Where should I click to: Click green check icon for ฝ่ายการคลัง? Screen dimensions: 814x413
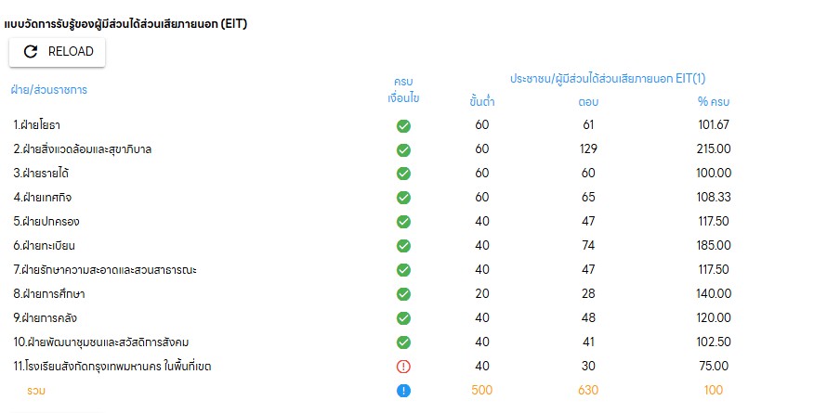[403, 318]
